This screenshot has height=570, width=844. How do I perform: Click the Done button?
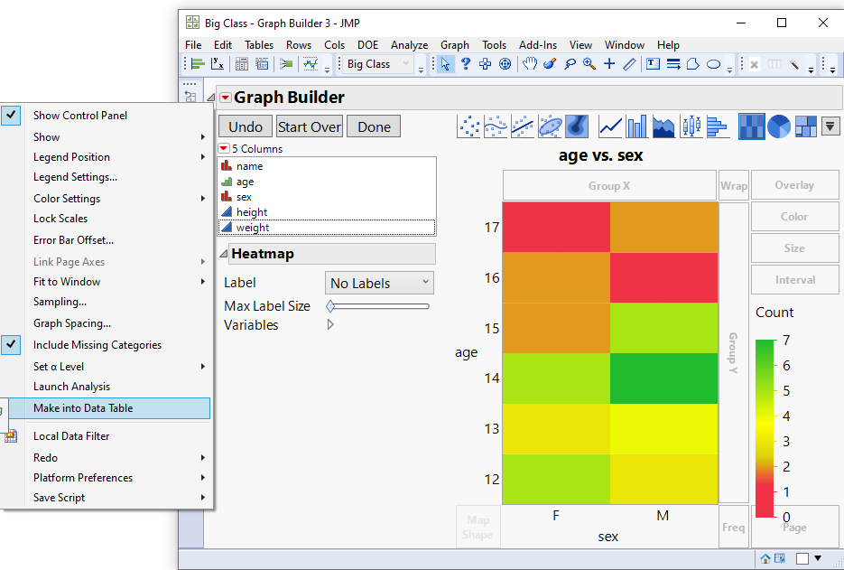pyautogui.click(x=374, y=126)
